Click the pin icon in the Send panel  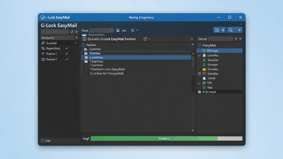click(x=236, y=39)
